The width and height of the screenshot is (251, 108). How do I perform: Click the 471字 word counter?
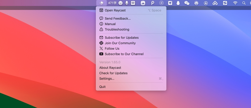(x=112, y=3)
